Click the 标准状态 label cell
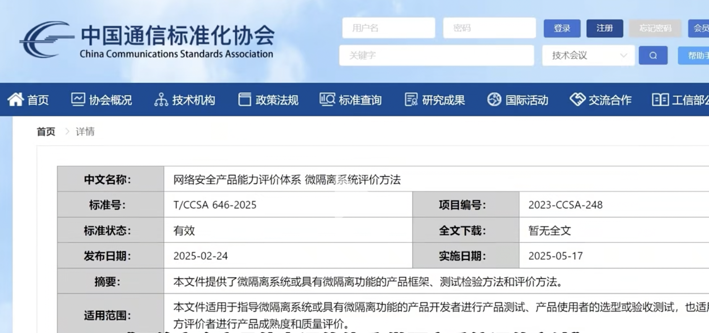 tap(110, 230)
